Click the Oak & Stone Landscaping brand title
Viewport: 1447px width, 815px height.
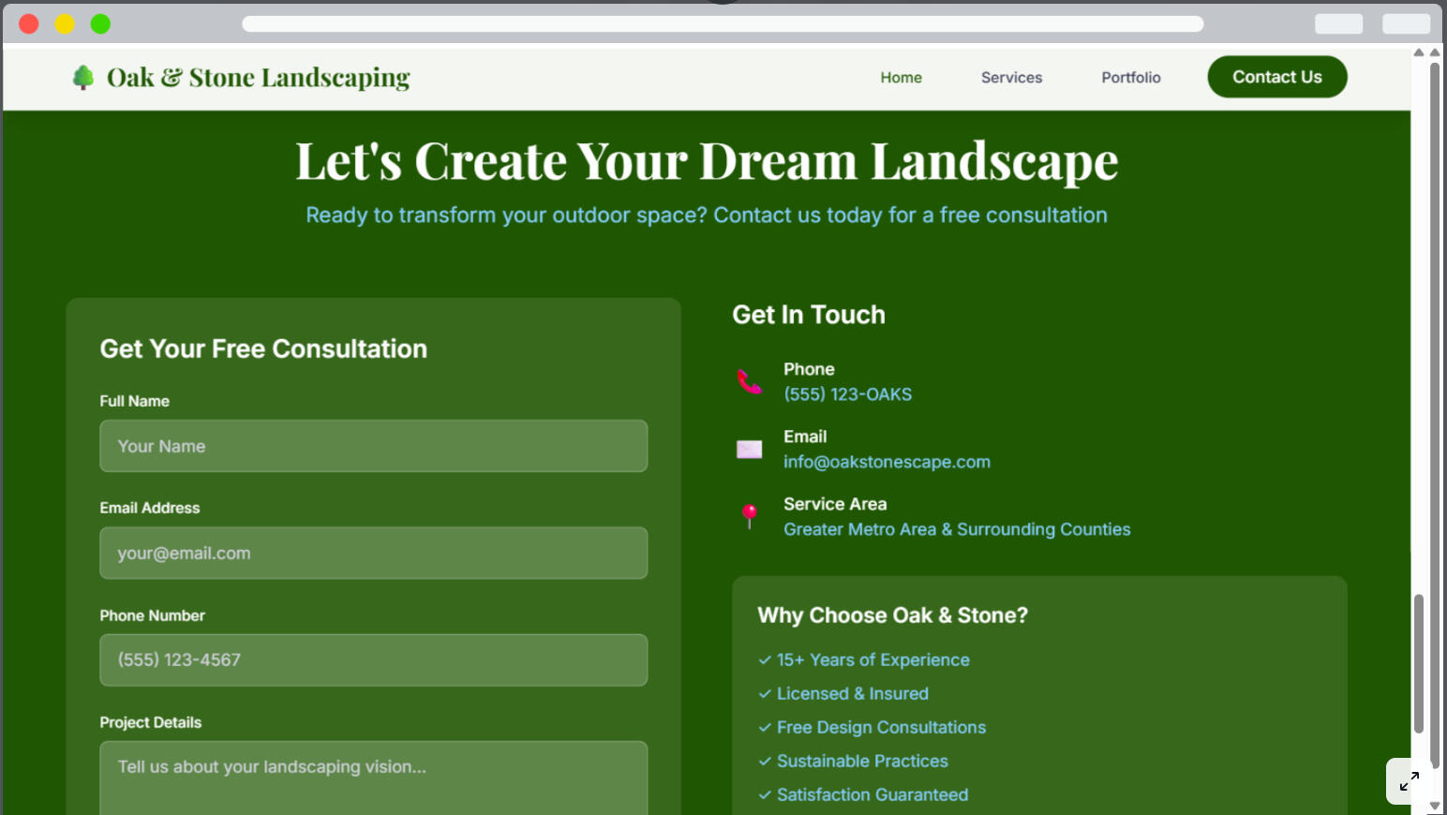[x=258, y=77]
